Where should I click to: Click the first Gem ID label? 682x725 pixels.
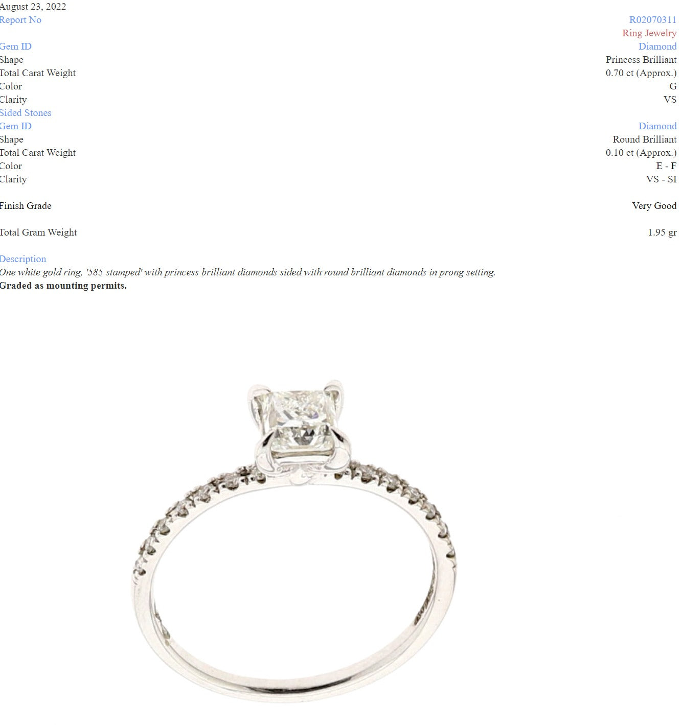click(16, 46)
